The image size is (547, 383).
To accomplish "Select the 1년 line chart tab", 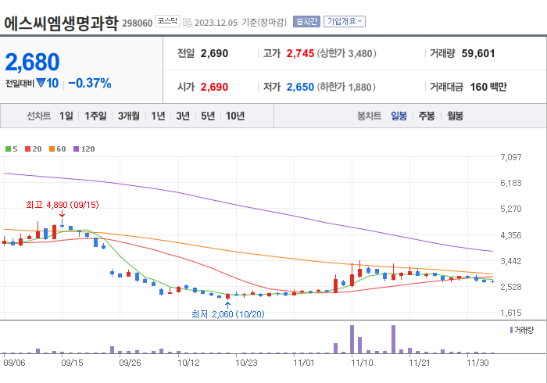I will tap(158, 116).
